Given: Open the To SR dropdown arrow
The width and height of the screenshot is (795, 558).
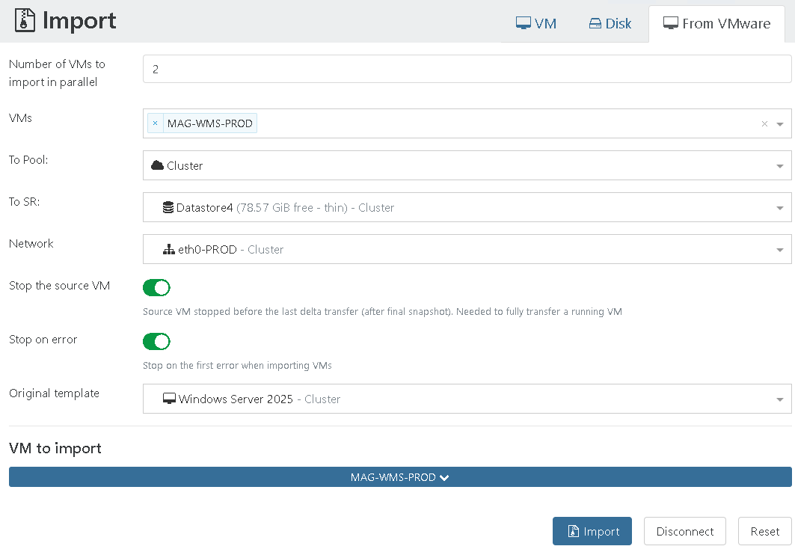Looking at the screenshot, I should tap(780, 208).
